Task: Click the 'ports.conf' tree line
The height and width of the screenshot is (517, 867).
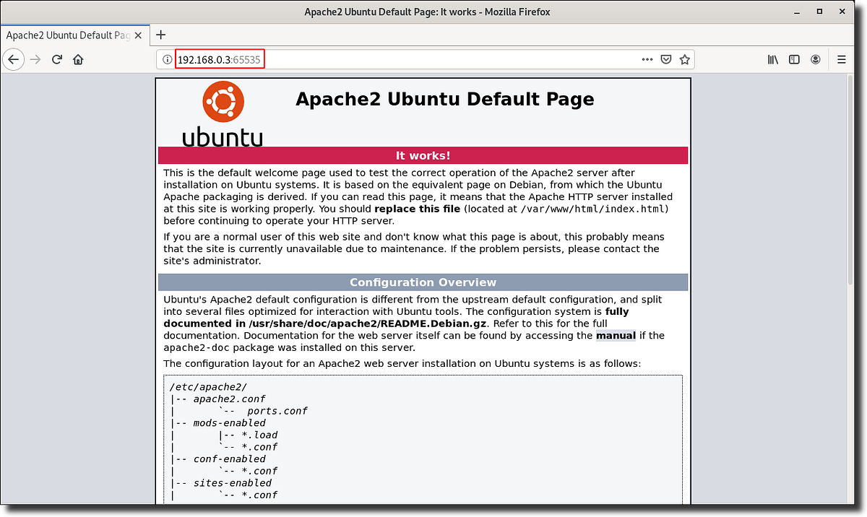Action: [277, 411]
